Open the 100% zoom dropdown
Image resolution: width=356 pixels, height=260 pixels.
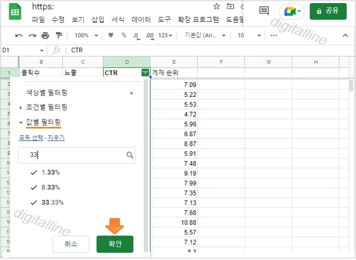tap(86, 36)
